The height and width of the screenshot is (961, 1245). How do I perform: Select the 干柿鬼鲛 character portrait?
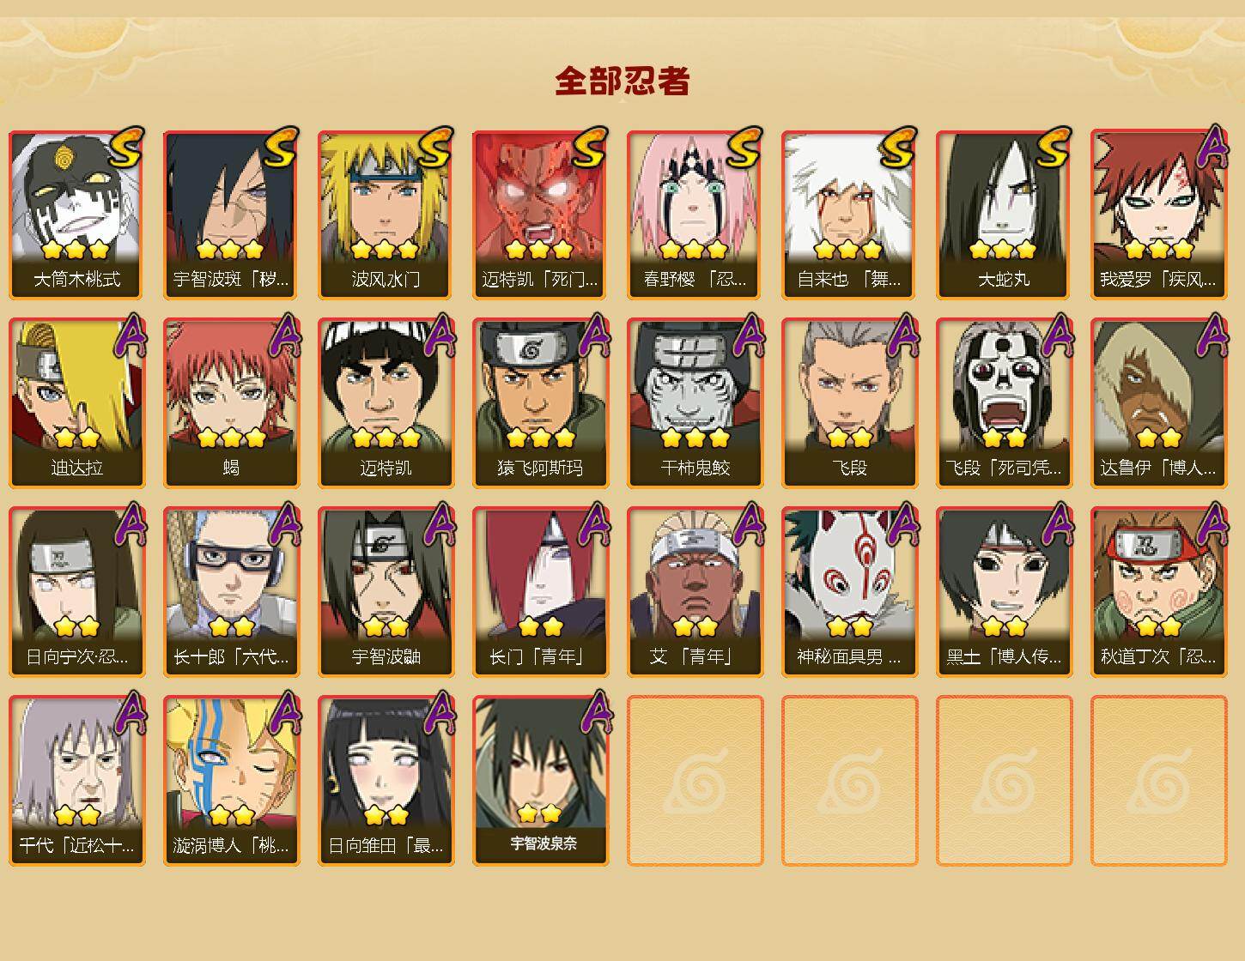tap(695, 403)
